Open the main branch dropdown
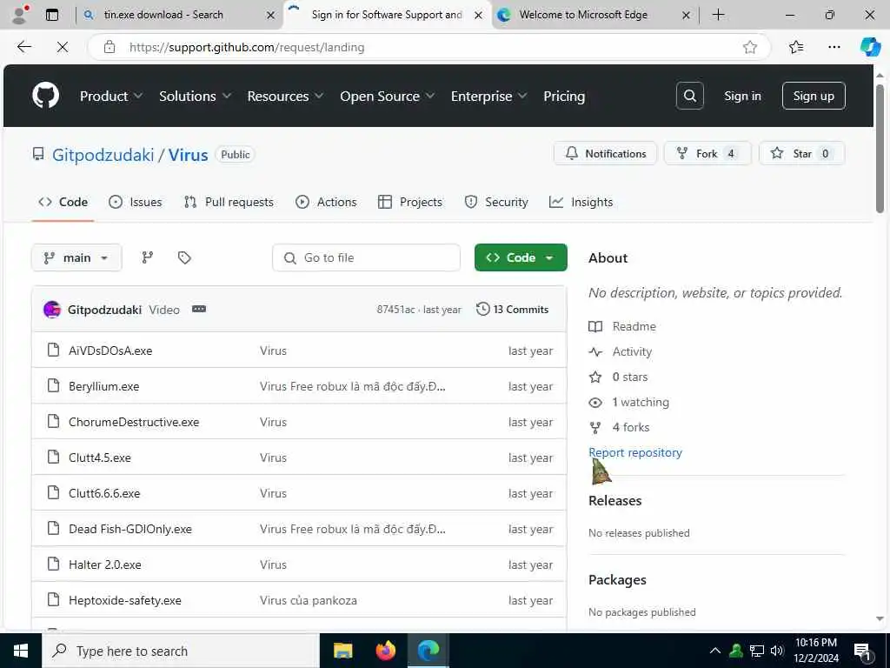Screen dimensions: 890x668 (76, 257)
